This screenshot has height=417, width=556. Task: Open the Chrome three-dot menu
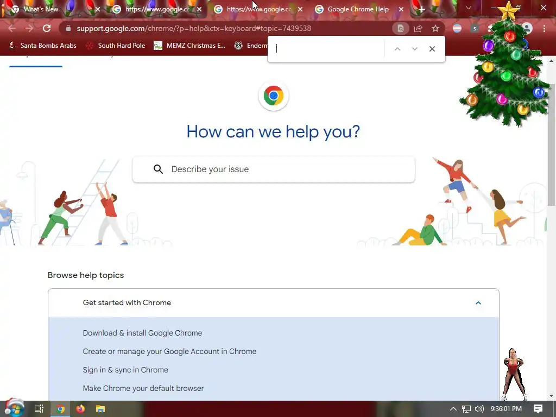(x=544, y=28)
